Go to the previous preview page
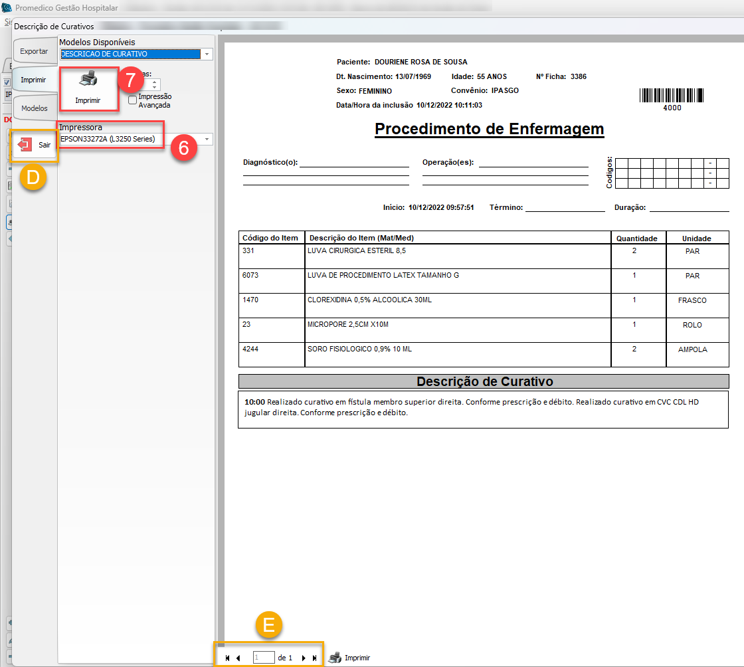Screen dimensions: 744x667 (x=238, y=658)
